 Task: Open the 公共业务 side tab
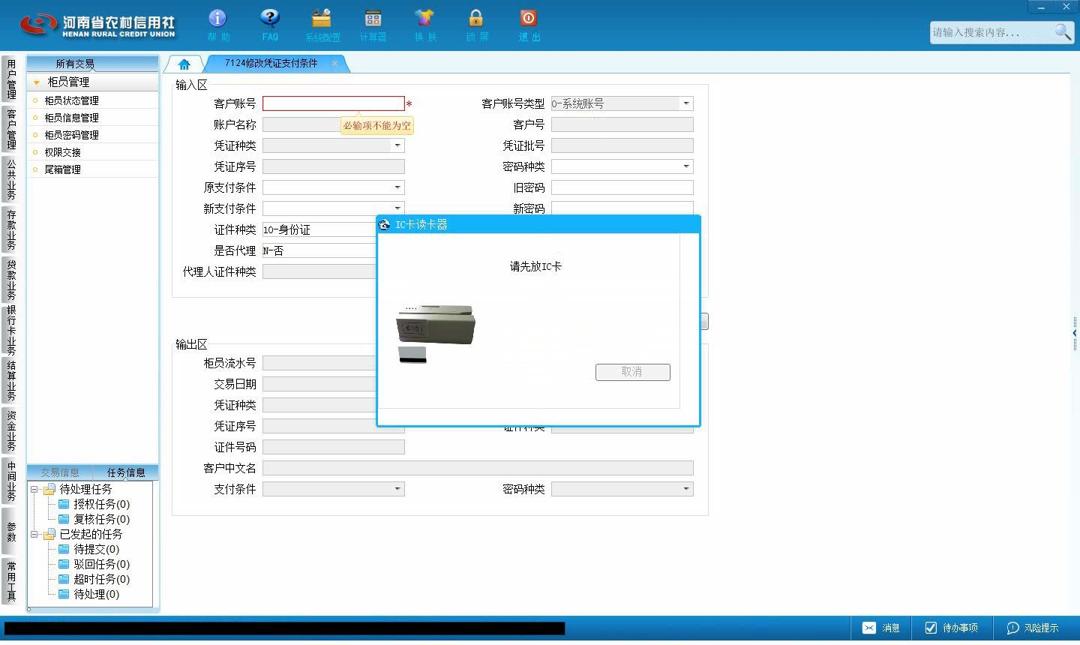click(x=11, y=179)
